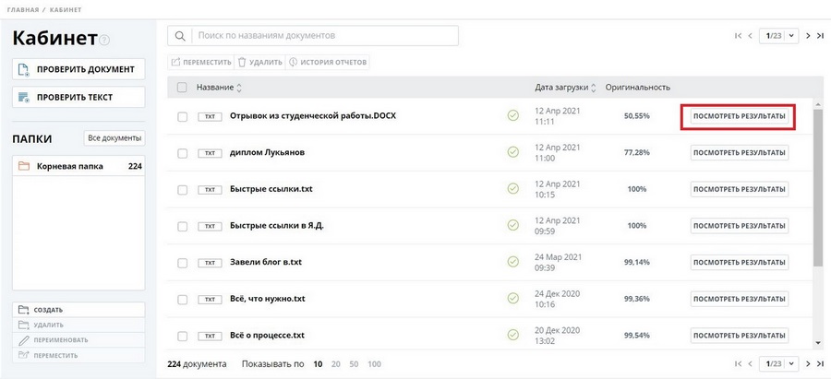Go to first page in bottom pager
The height and width of the screenshot is (379, 831).
click(739, 363)
